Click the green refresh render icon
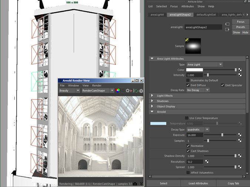Image resolution: width=250 pixels, height=187 pixels. pyautogui.click(x=136, y=91)
